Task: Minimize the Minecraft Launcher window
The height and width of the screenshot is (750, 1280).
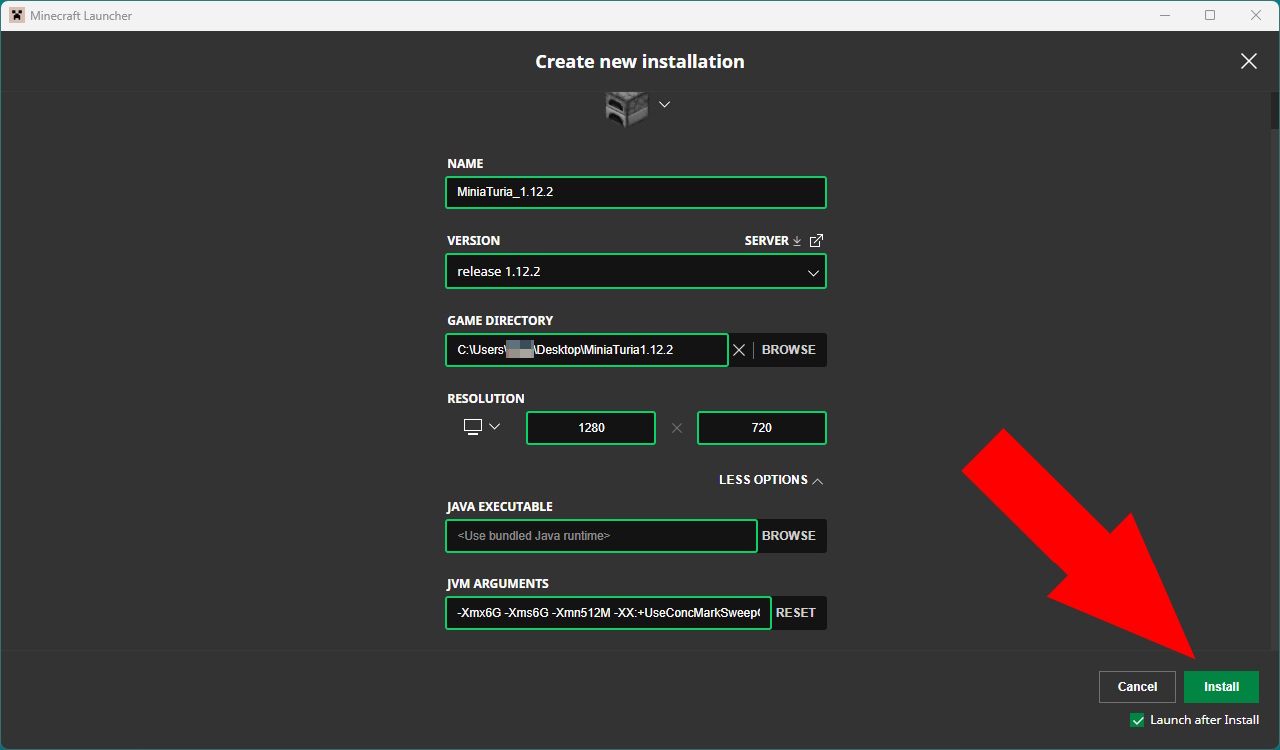Action: click(1165, 15)
